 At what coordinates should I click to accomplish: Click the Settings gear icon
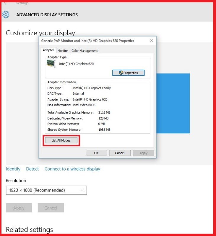click(x=6, y=15)
